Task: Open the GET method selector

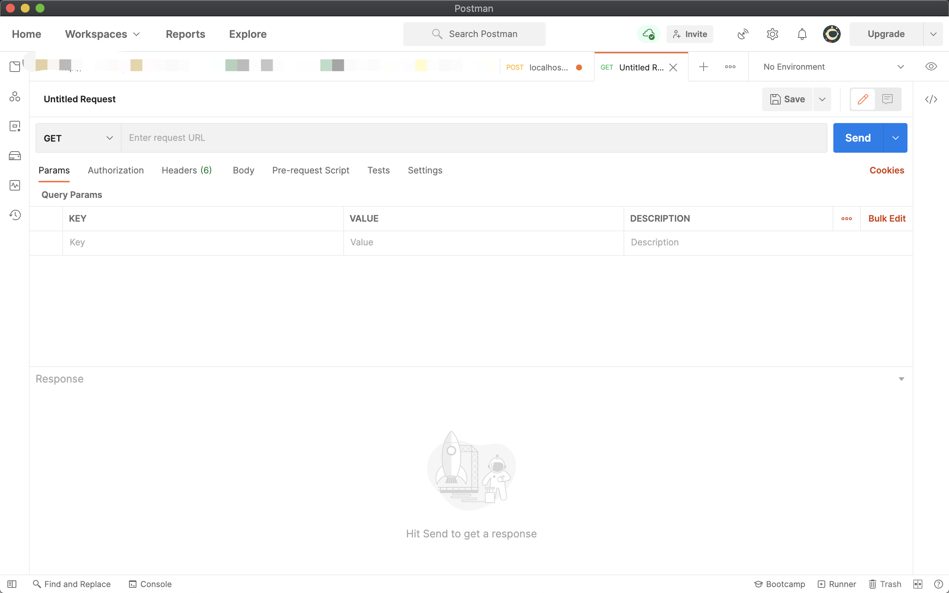Action: pos(77,138)
